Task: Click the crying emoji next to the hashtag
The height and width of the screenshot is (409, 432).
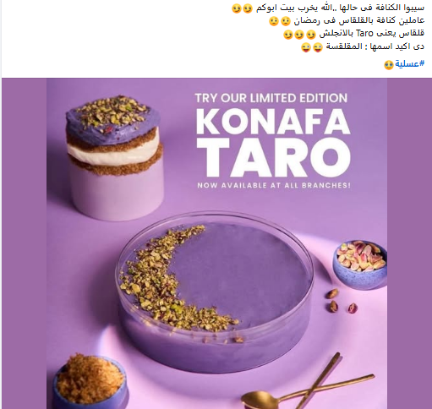Action: click(x=389, y=65)
